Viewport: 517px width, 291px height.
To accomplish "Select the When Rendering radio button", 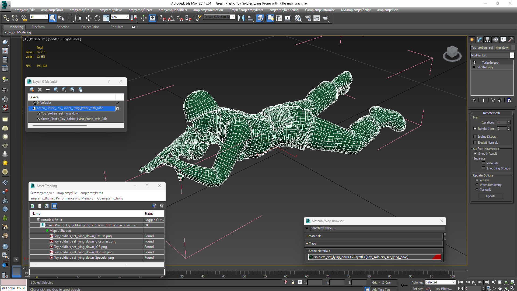I will point(477,185).
